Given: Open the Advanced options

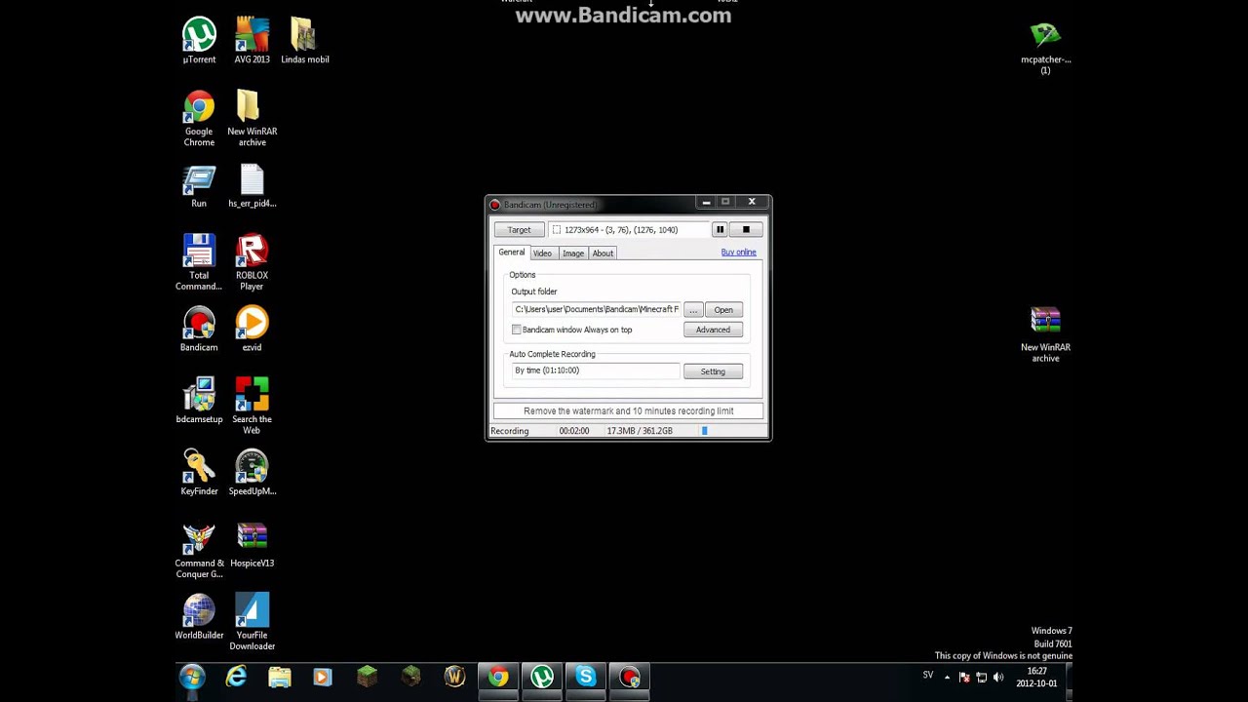Looking at the screenshot, I should [x=713, y=330].
